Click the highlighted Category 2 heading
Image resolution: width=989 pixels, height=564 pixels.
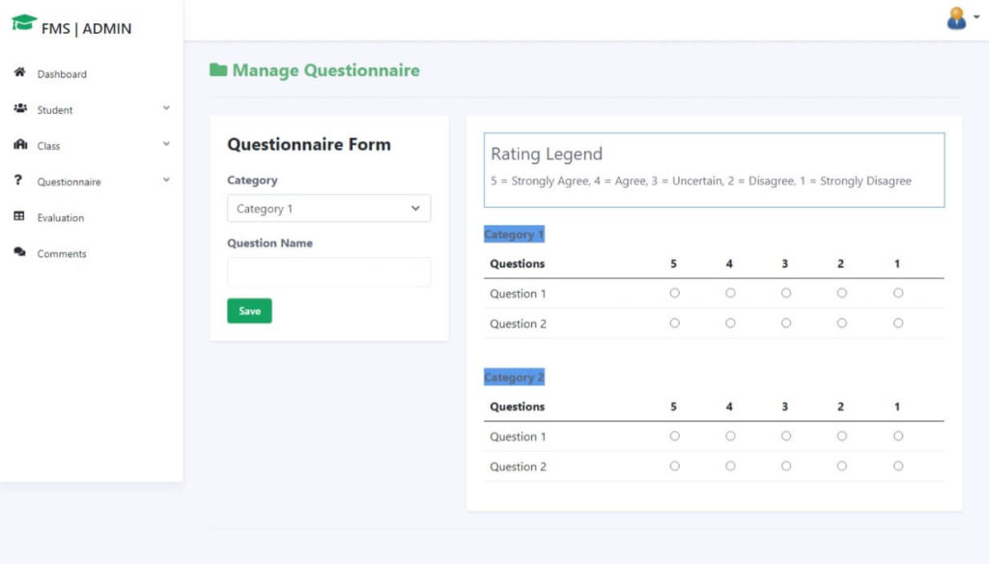click(x=514, y=377)
